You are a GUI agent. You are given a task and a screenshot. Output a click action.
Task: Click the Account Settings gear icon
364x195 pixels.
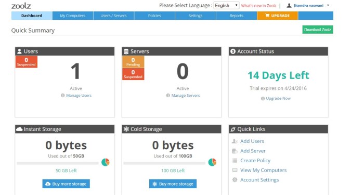(x=235, y=180)
